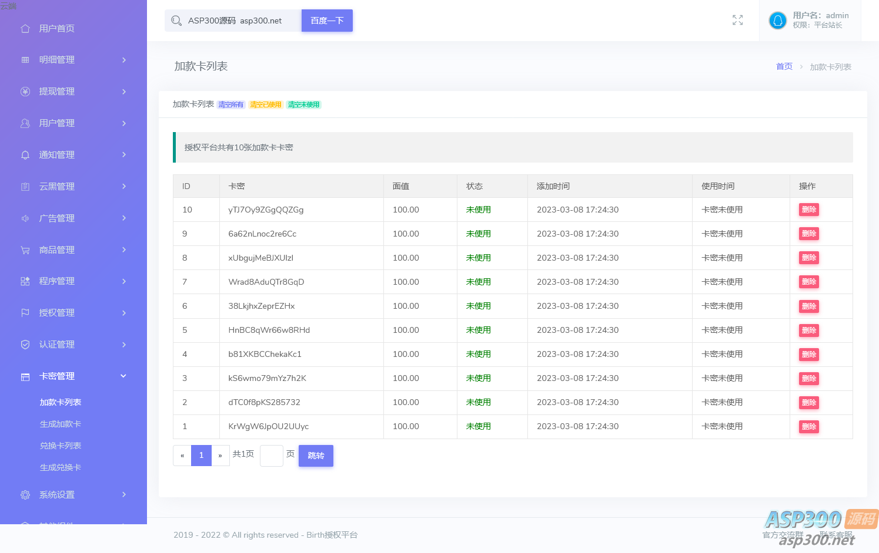Toggle fullscreen with the expand icon
Screen dimensions: 879x553
737,21
